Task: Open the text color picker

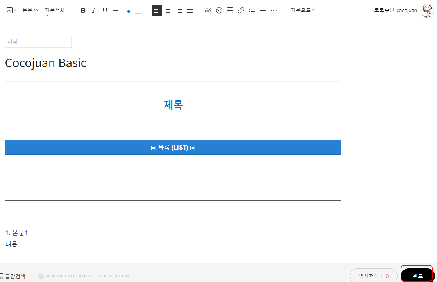Action: [x=127, y=11]
